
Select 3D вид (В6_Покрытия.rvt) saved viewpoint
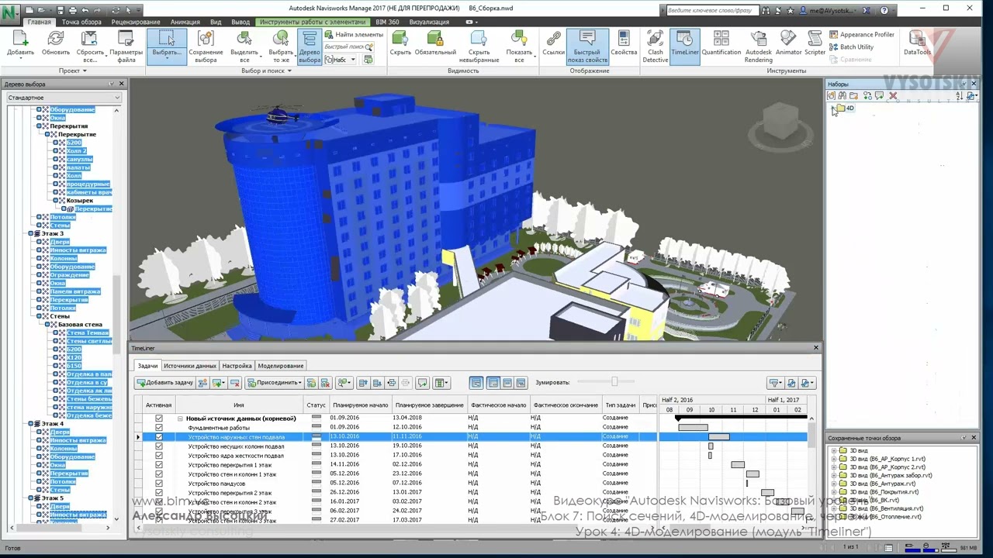tap(884, 492)
